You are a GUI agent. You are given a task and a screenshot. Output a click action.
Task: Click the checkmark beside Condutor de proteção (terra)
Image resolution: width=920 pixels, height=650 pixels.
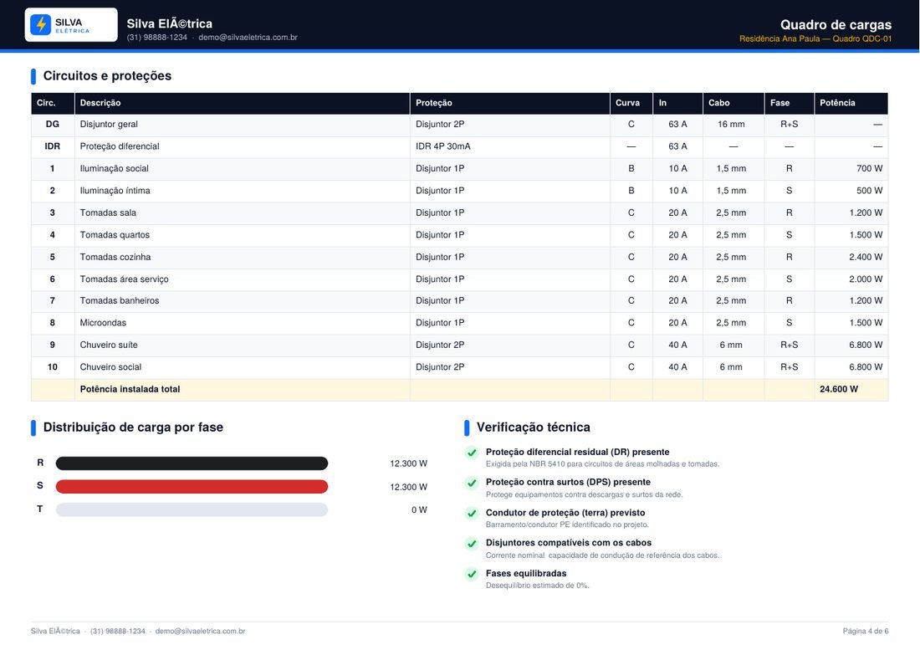coord(472,514)
